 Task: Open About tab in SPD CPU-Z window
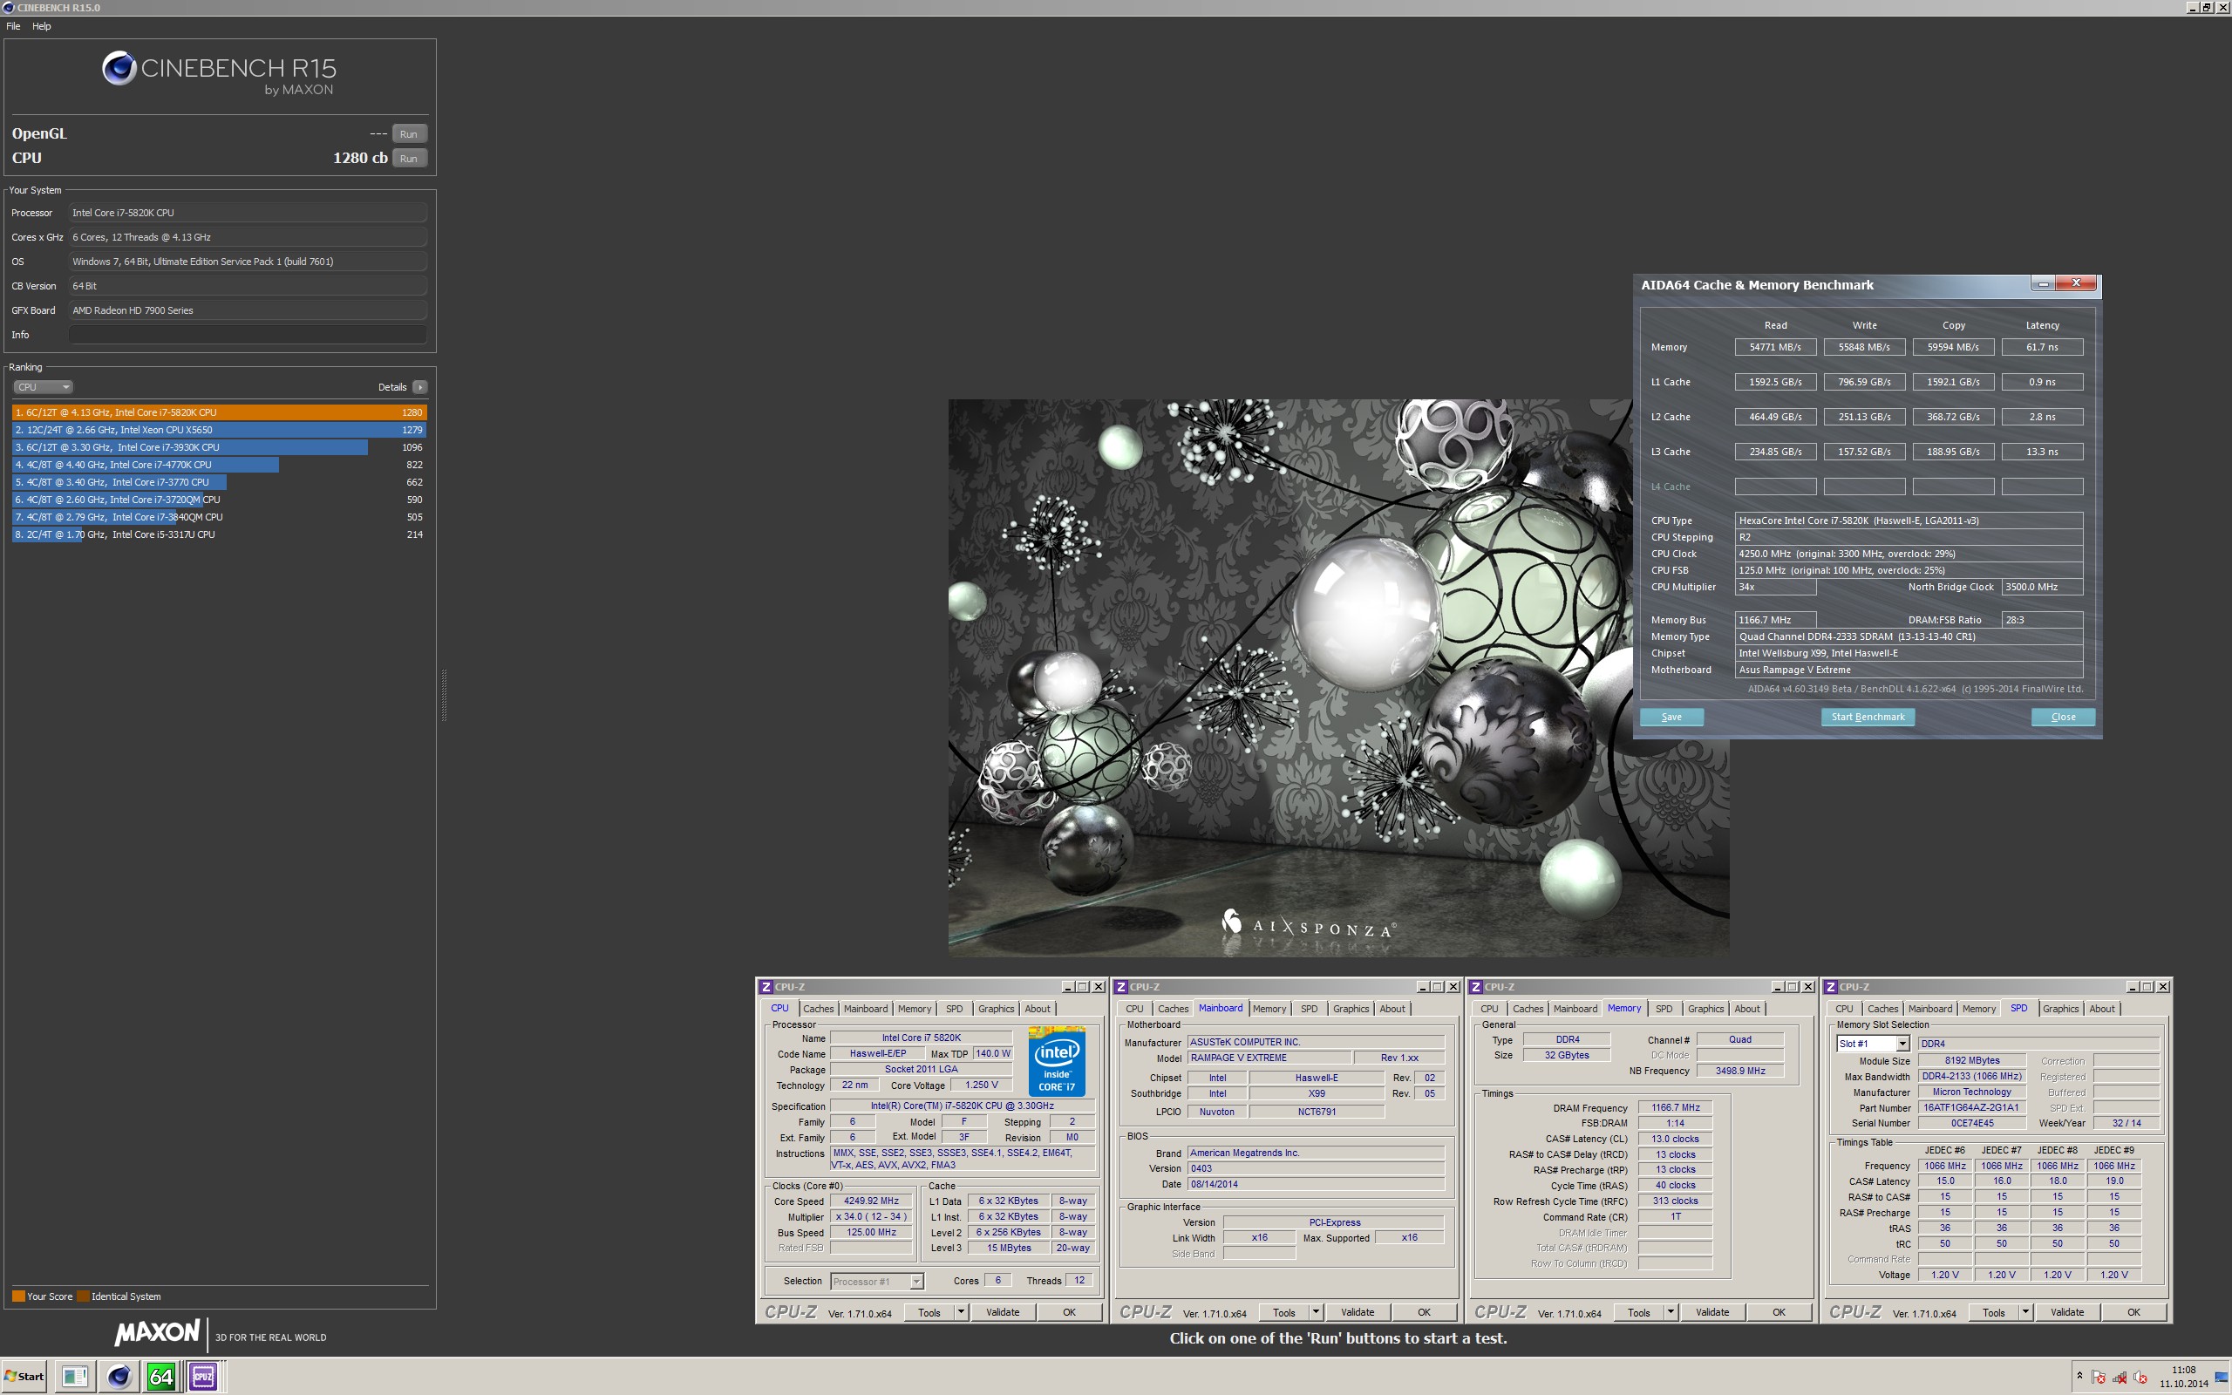pos(2102,1009)
